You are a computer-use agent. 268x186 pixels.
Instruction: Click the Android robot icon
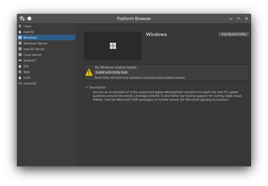coord(20,61)
